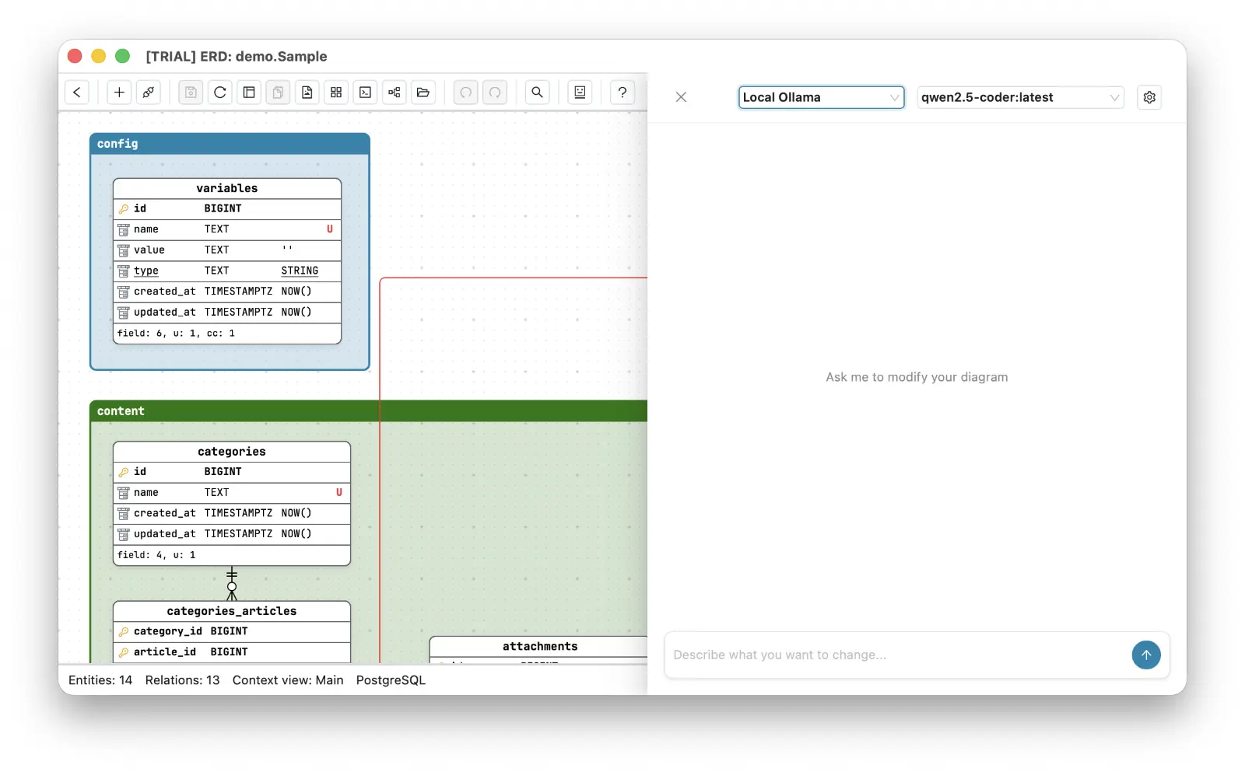
Task: Click the plus add entity button
Action: pyautogui.click(x=119, y=93)
